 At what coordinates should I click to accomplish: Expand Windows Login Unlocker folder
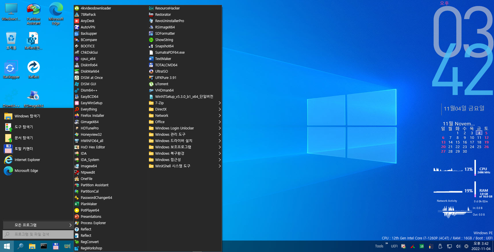click(x=185, y=128)
